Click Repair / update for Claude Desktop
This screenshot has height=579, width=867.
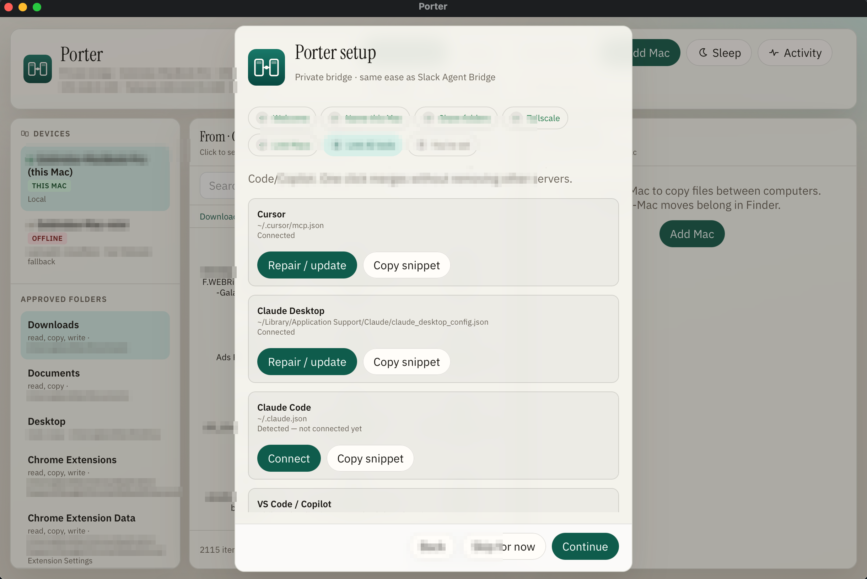coord(307,362)
